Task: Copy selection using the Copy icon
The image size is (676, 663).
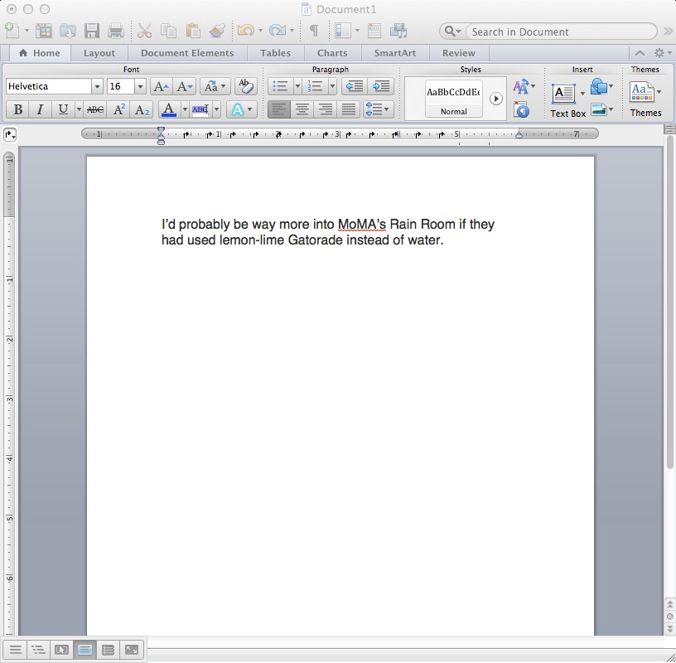Action: tap(168, 31)
